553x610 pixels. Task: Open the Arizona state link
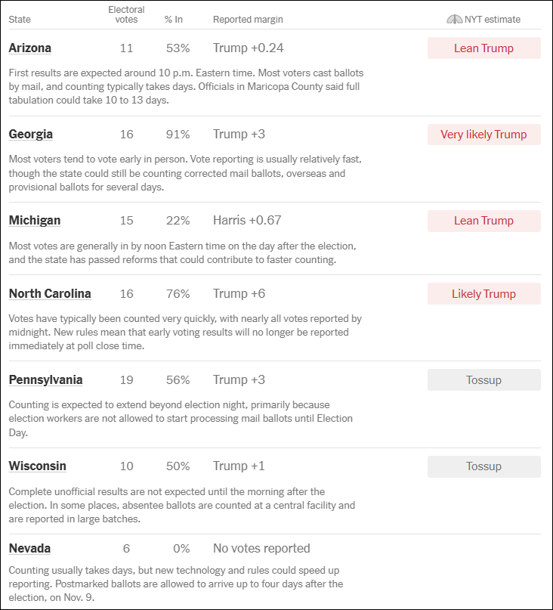[x=30, y=48]
